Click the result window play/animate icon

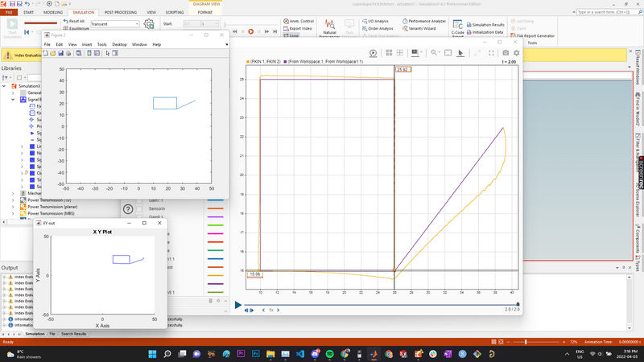click(373, 53)
